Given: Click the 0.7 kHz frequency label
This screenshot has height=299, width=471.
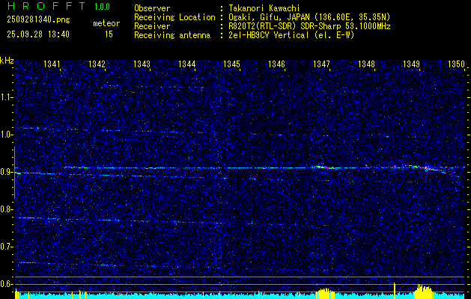Looking at the screenshot, I should click(x=7, y=246).
